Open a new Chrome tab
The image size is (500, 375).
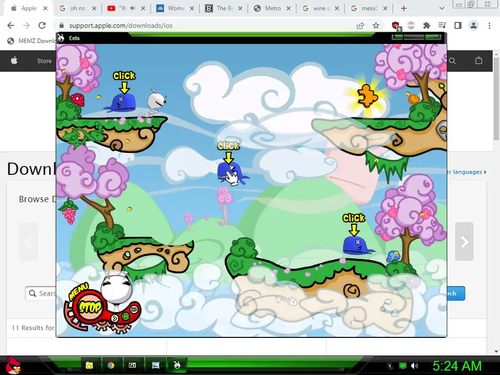pos(404,8)
